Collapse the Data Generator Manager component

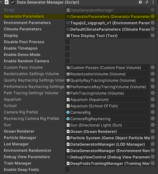[x=1, y=2]
